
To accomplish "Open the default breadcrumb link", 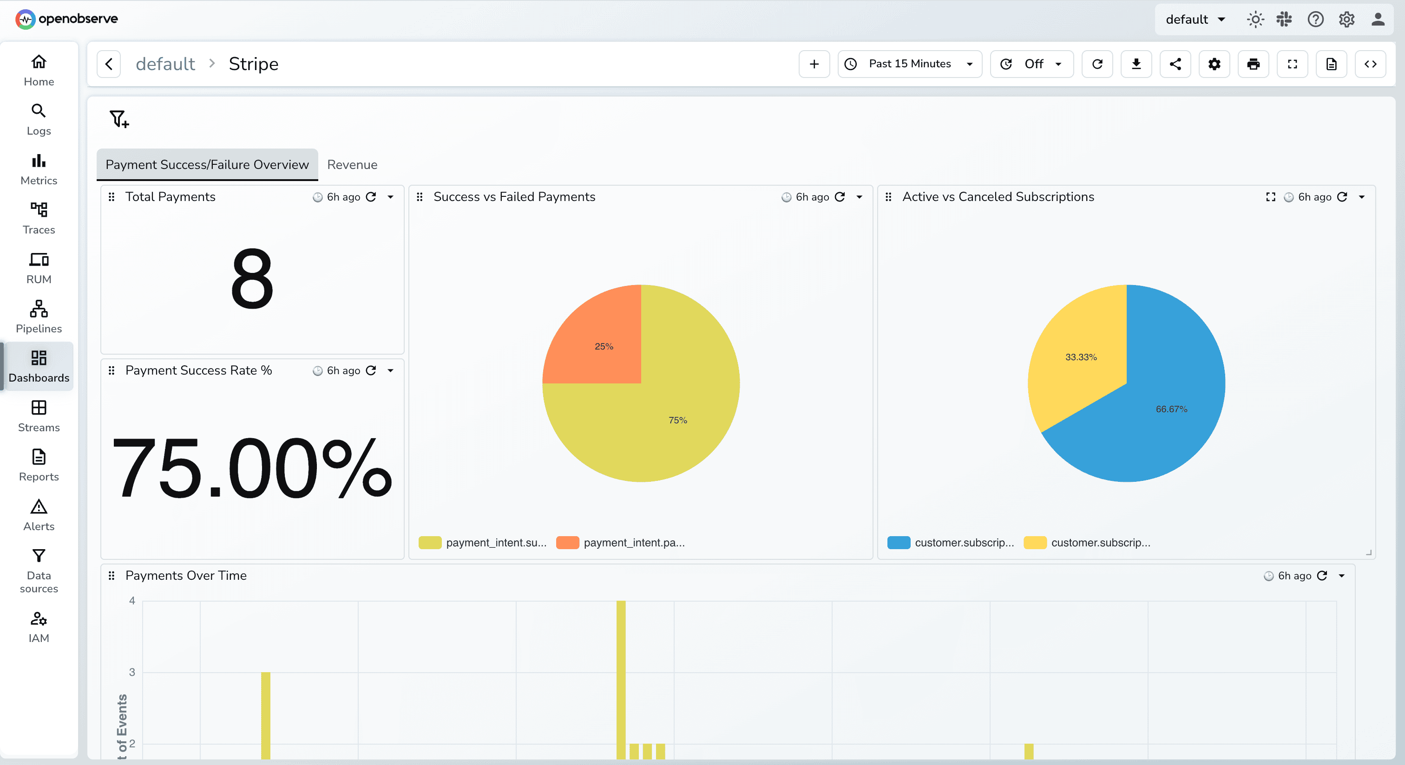I will [x=165, y=64].
